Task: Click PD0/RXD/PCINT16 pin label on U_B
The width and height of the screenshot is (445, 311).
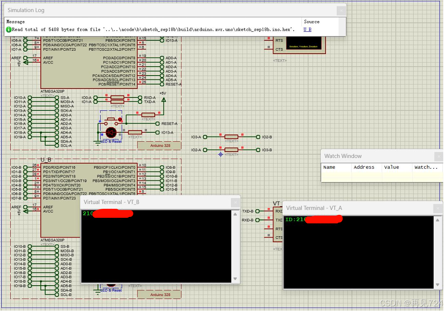Action: [59, 168]
